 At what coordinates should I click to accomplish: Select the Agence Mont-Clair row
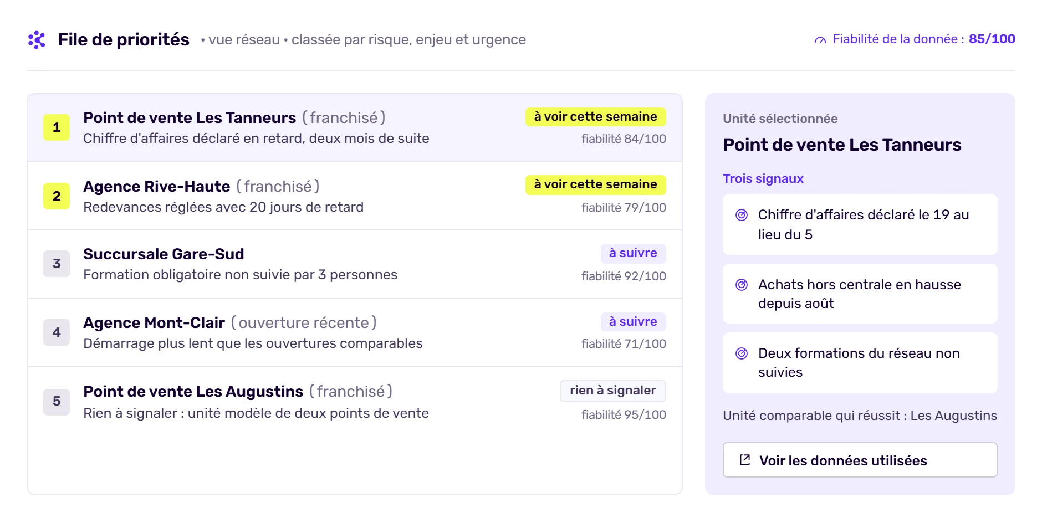click(355, 333)
